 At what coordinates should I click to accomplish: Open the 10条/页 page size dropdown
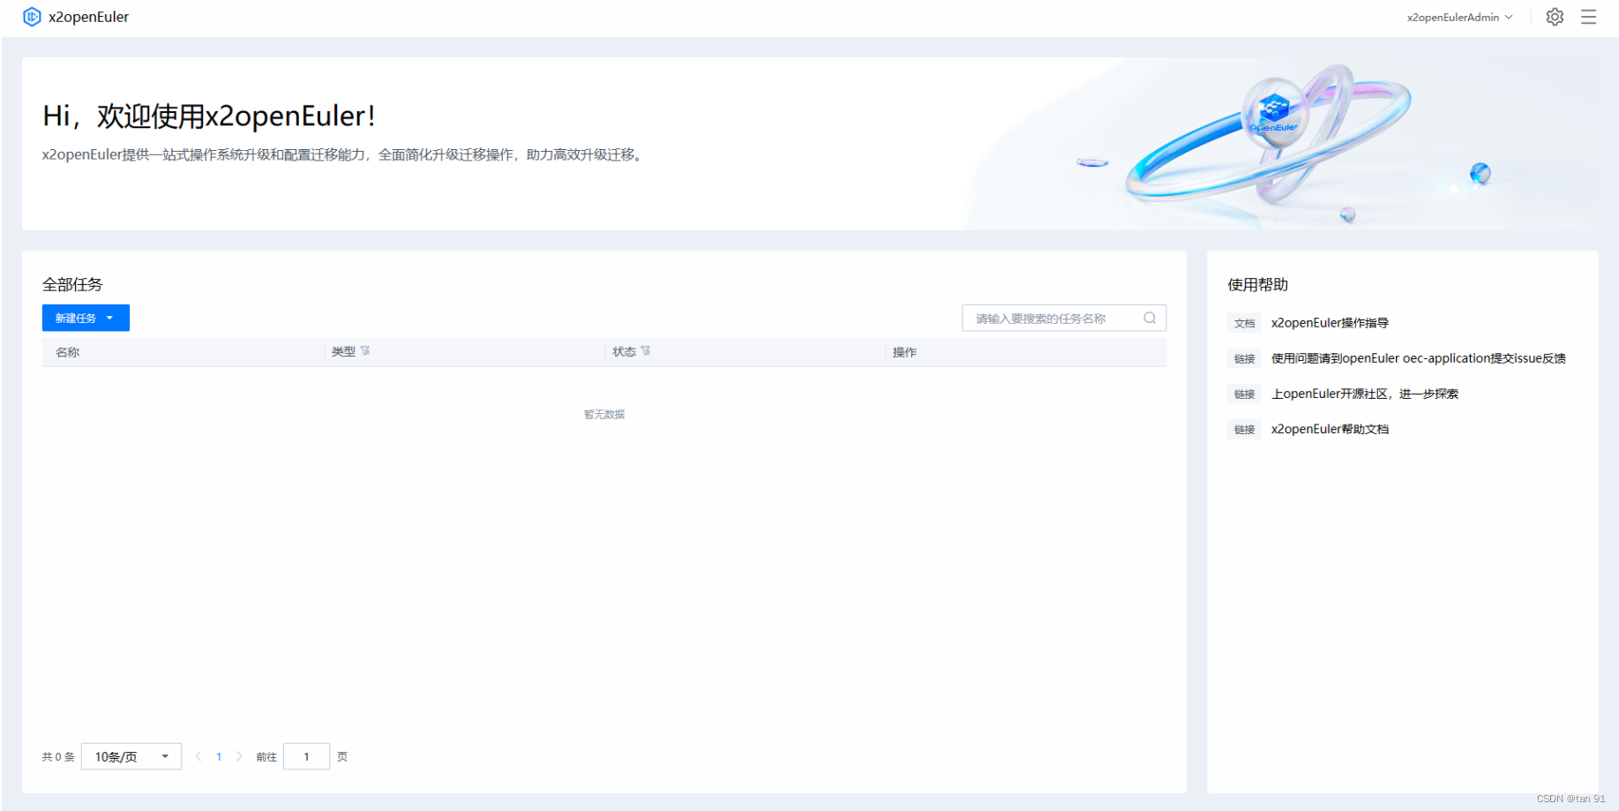[131, 756]
